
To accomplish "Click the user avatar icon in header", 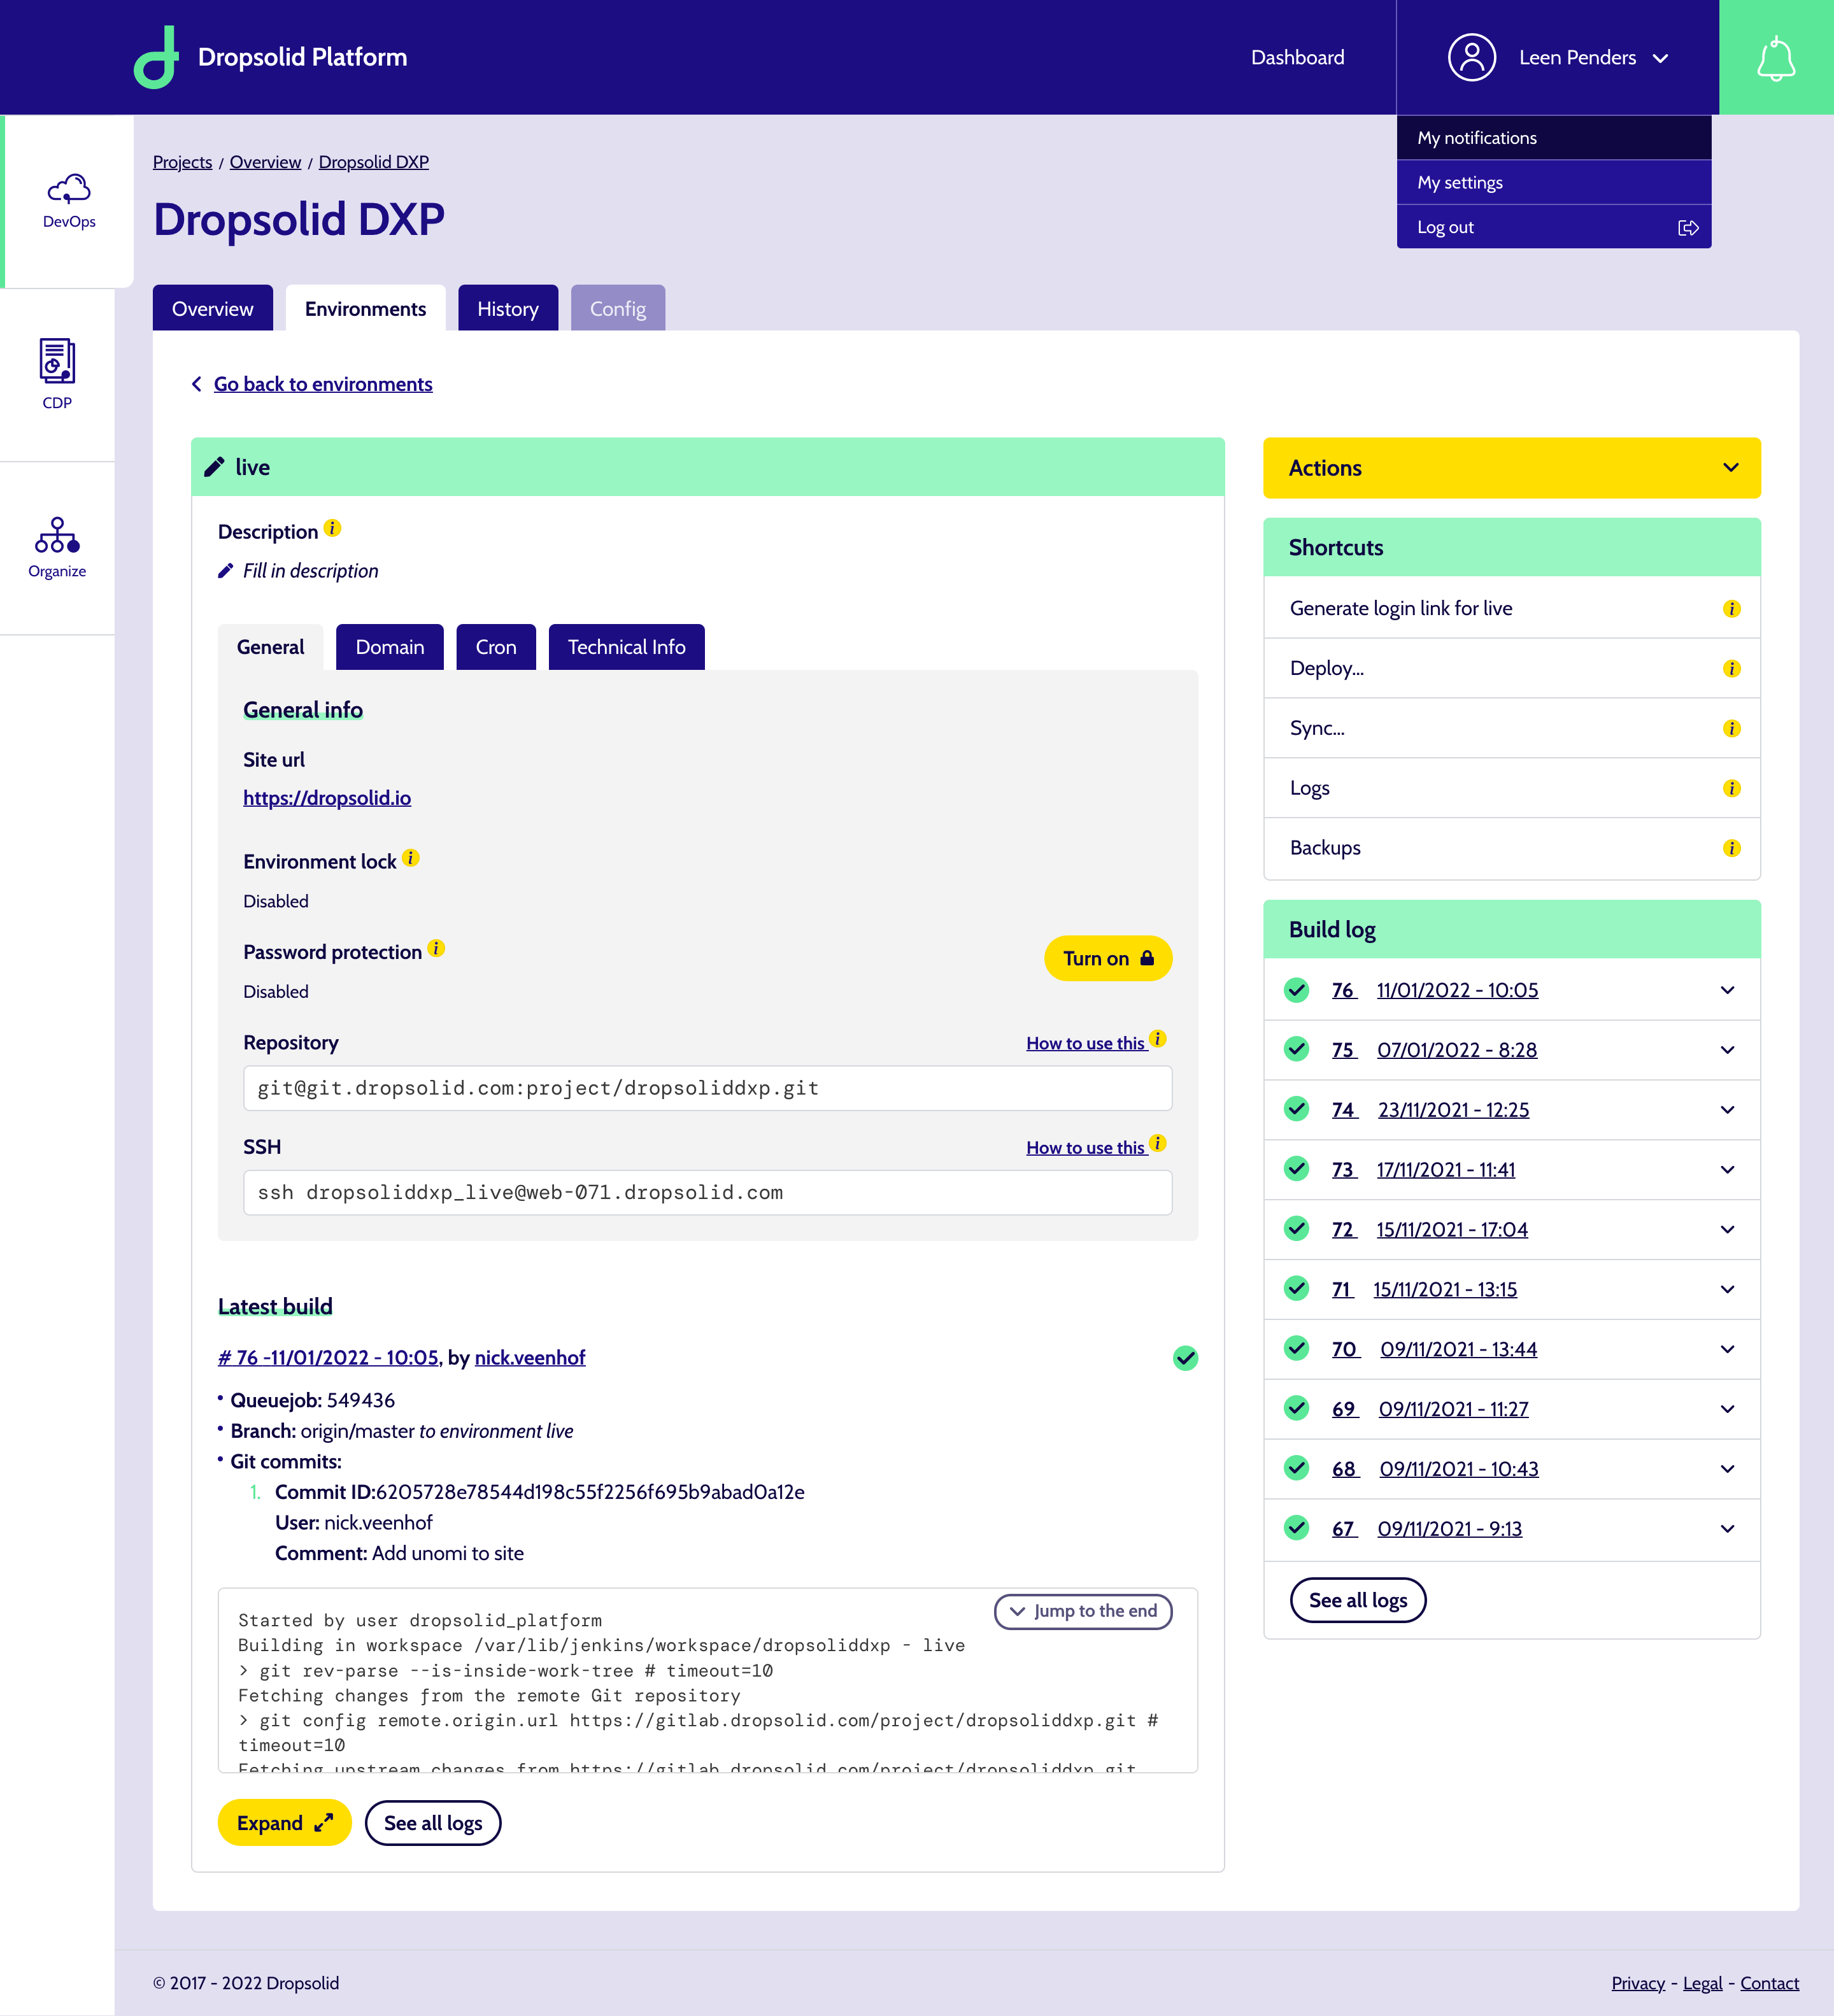I will pyautogui.click(x=1471, y=57).
